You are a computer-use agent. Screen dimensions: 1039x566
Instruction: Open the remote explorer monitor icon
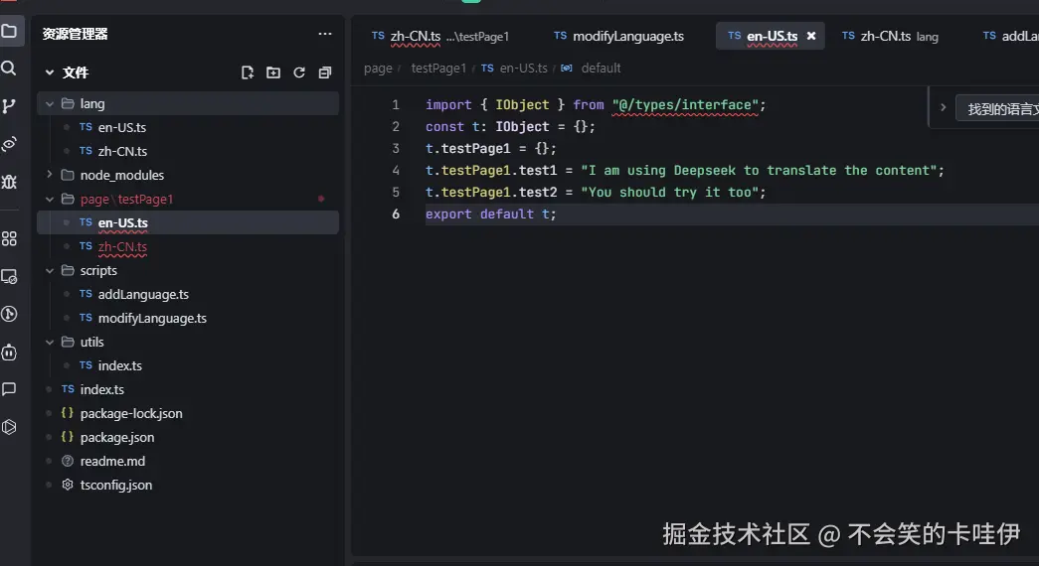(x=9, y=277)
